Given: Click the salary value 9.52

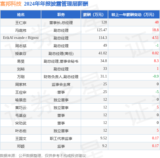Looking at the screenshot, I should [x=104, y=138].
